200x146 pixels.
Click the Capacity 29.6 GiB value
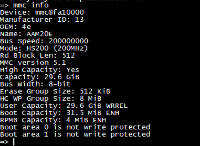(x=62, y=77)
